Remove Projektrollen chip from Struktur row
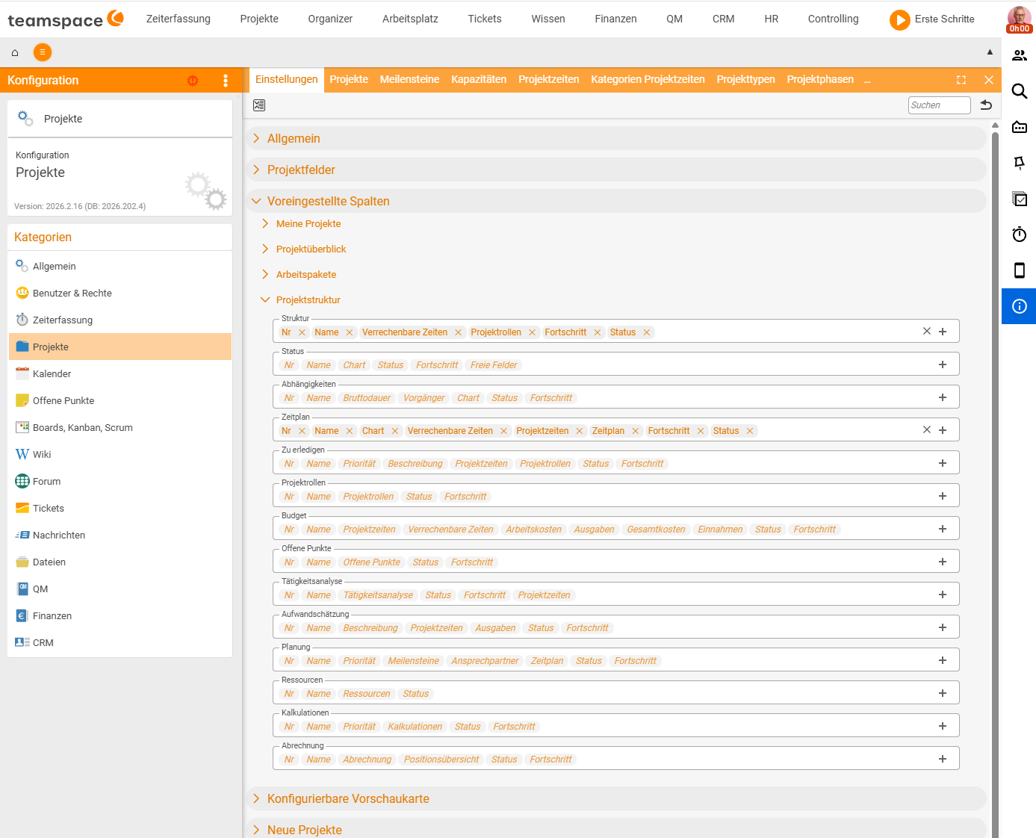The image size is (1036, 838). 533,332
